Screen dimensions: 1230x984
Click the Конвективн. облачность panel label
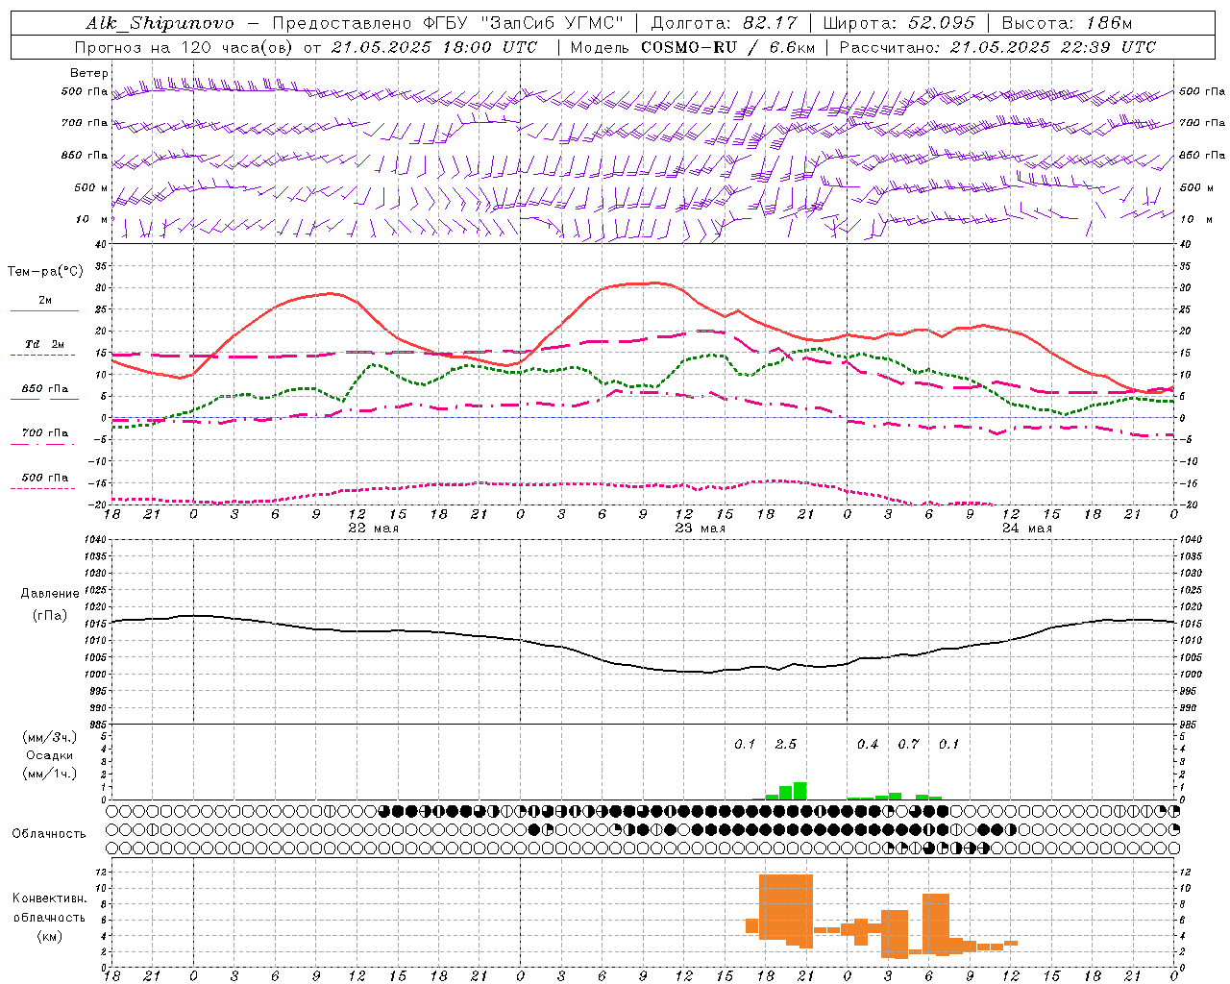click(x=49, y=907)
